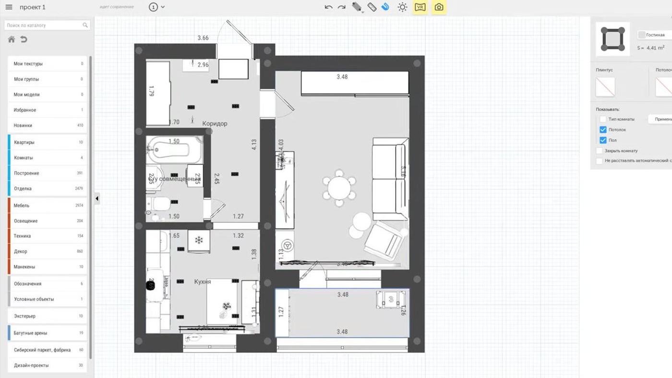Click the redo arrow
The width and height of the screenshot is (672, 378).
pyautogui.click(x=342, y=7)
